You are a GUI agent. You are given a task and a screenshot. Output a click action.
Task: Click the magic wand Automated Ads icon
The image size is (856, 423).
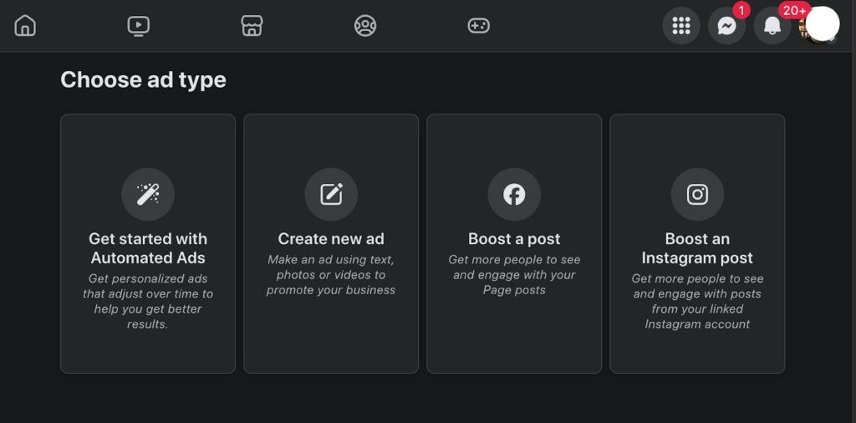pyautogui.click(x=148, y=195)
